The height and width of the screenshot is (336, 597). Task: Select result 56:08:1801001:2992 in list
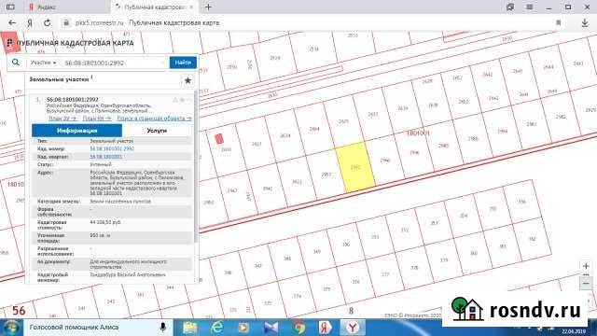73,100
